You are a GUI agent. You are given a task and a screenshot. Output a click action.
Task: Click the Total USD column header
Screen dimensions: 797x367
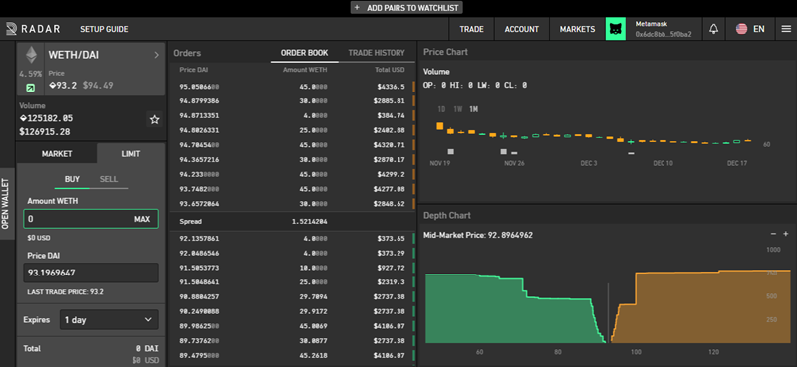pos(391,70)
